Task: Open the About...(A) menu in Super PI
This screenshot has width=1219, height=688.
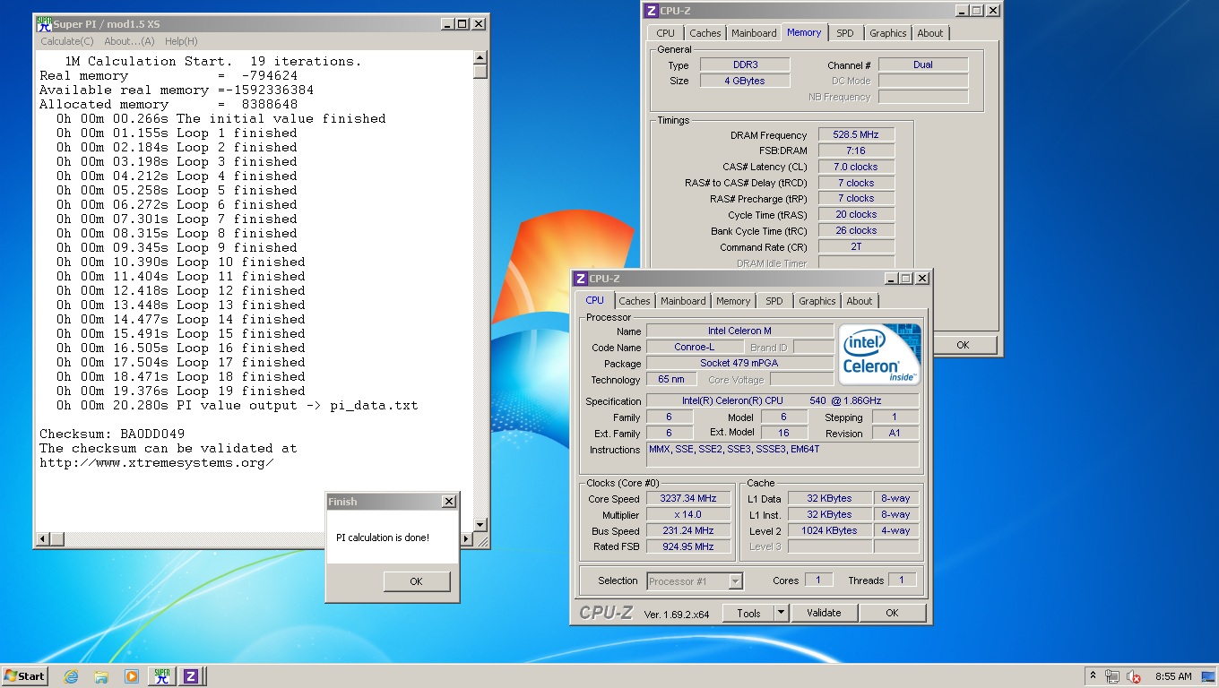Action: click(129, 41)
